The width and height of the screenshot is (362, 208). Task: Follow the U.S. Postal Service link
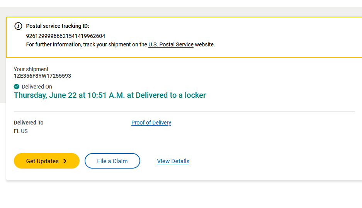click(x=171, y=44)
